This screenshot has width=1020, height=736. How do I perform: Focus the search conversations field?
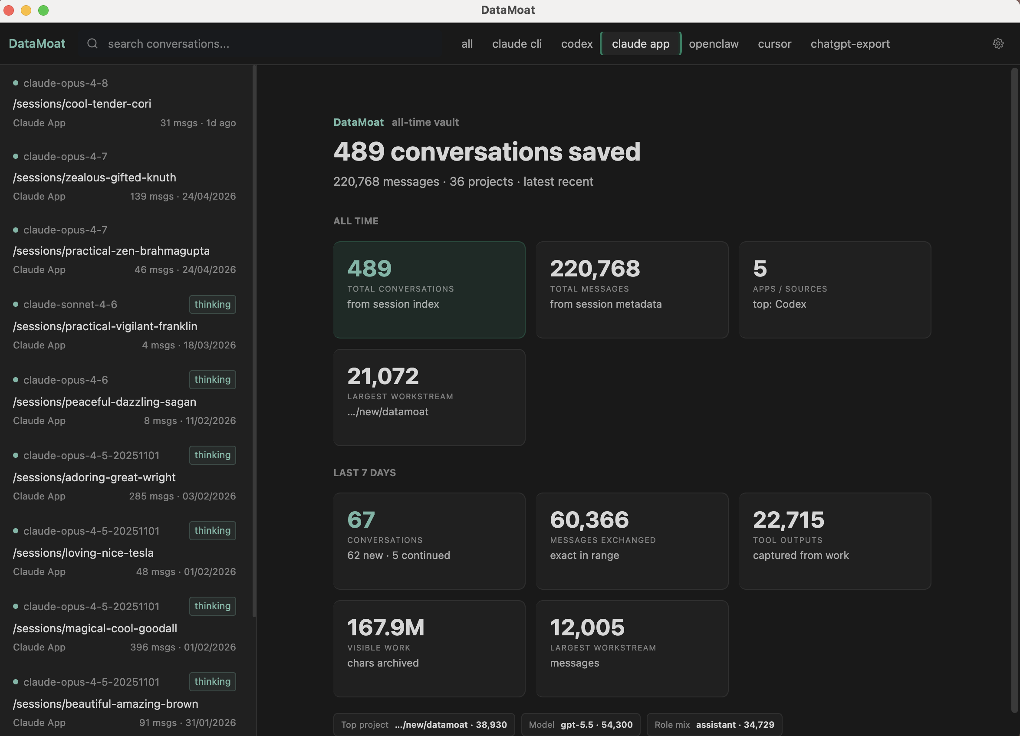pyautogui.click(x=261, y=43)
